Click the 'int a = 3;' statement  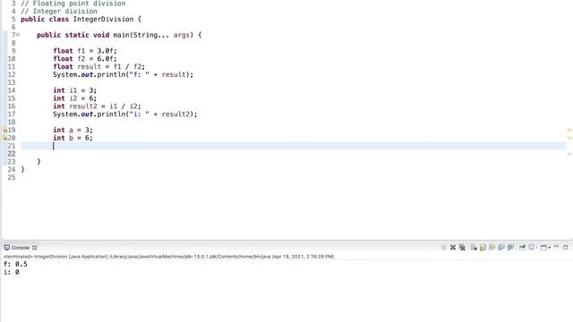(x=73, y=130)
